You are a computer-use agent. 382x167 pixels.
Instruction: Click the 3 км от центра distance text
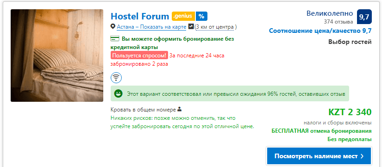click(x=216, y=27)
